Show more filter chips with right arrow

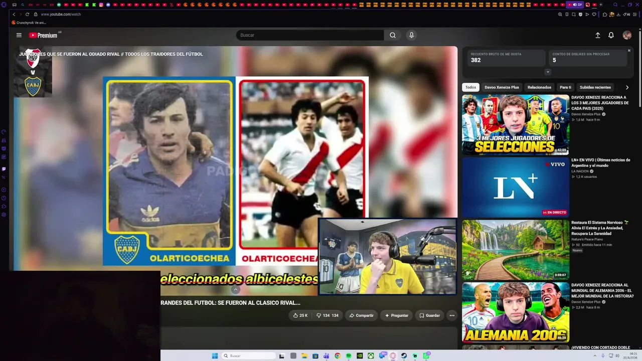(627, 87)
